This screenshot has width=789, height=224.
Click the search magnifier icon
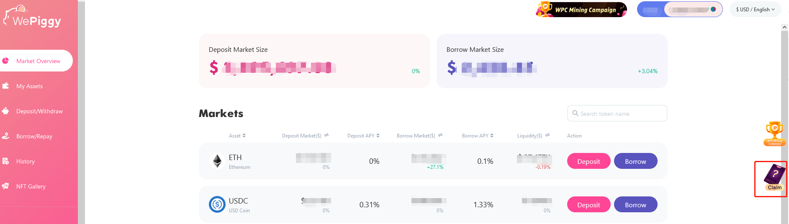(x=575, y=113)
